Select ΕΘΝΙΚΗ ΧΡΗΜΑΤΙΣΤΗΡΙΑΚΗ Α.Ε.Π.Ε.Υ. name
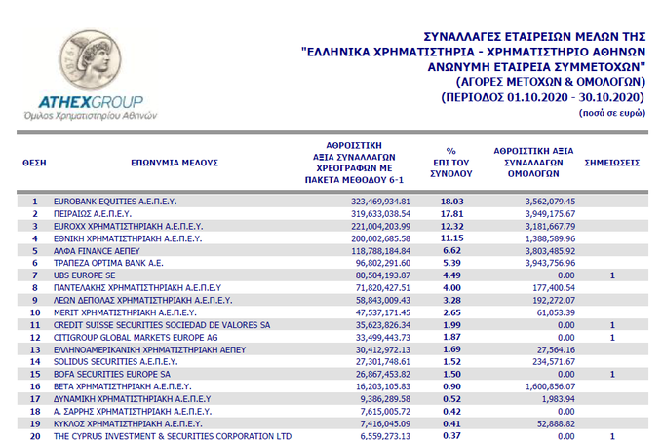663x440 pixels. pos(128,238)
